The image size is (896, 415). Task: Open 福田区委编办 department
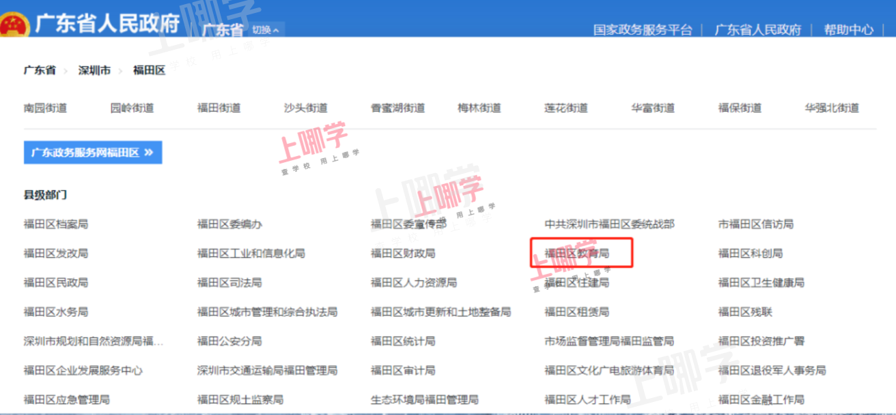click(229, 224)
